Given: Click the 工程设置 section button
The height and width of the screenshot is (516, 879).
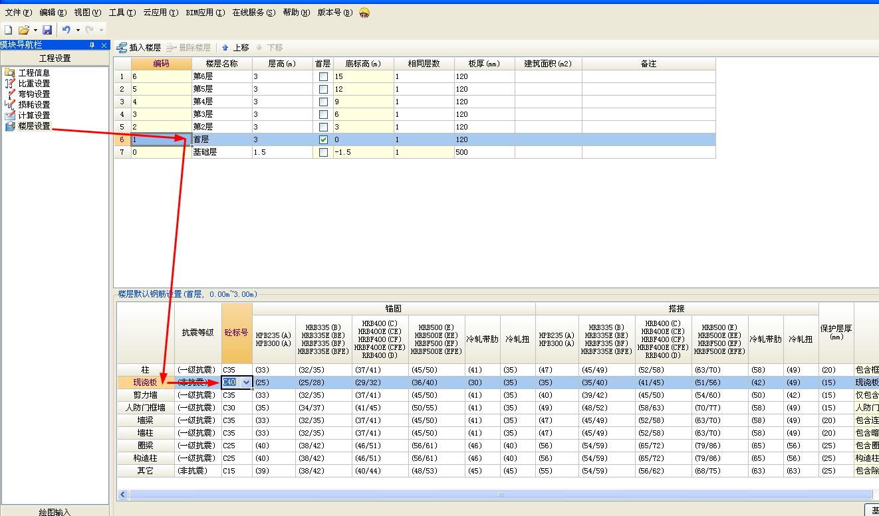Looking at the screenshot, I should (55, 58).
